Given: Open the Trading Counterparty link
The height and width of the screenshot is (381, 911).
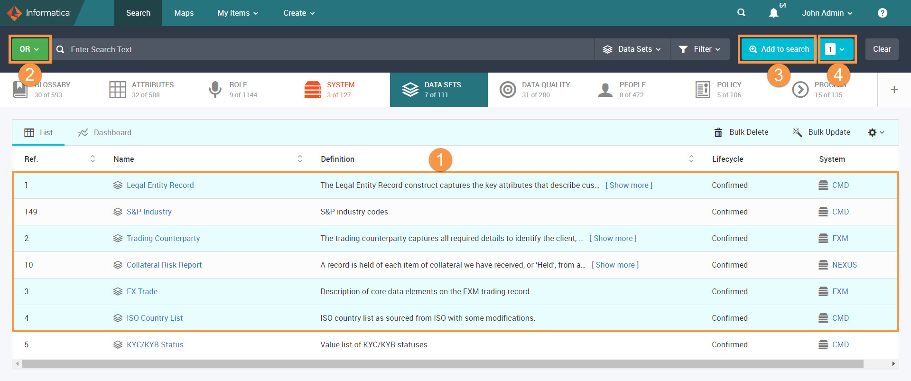Looking at the screenshot, I should coord(163,239).
